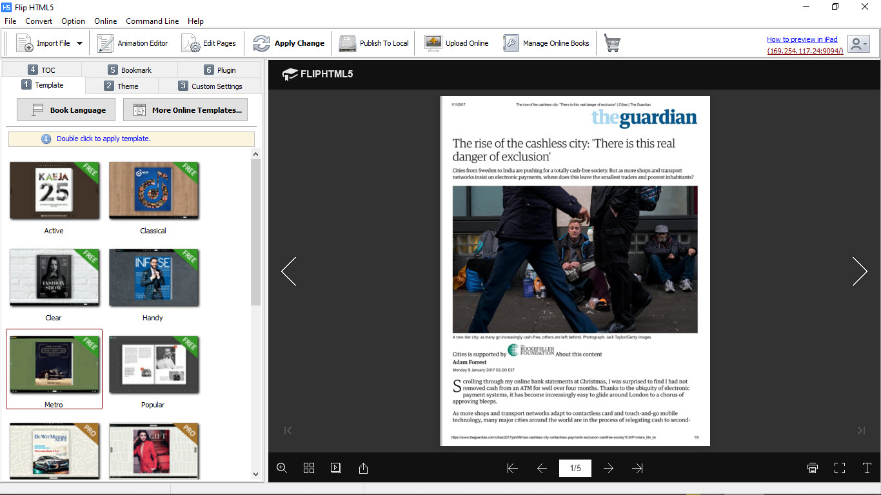
Task: Click the Guardian article page preview
Action: [x=575, y=271]
